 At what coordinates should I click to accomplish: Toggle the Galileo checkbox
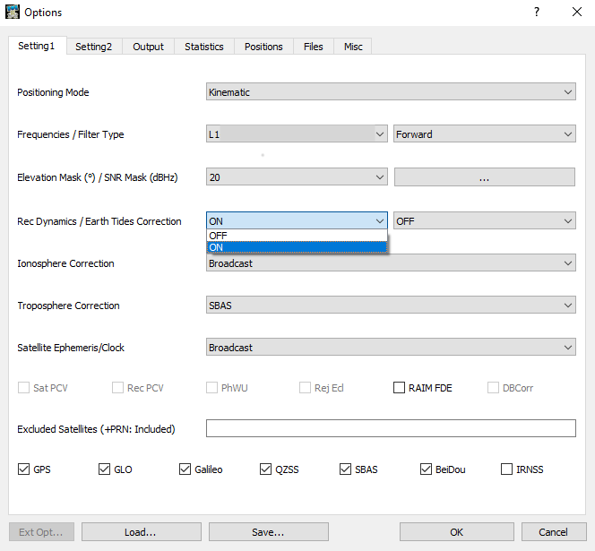coord(185,469)
